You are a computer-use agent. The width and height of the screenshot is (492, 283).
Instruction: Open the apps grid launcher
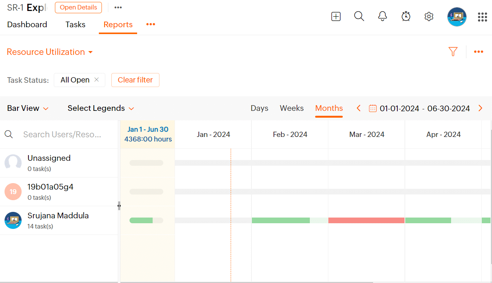click(x=482, y=17)
